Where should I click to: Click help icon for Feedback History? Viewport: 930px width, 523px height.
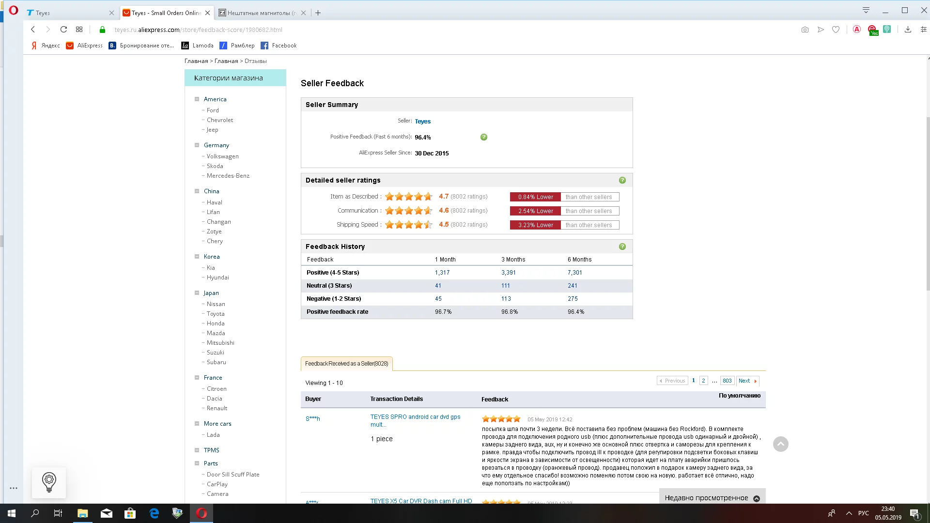[622, 246]
